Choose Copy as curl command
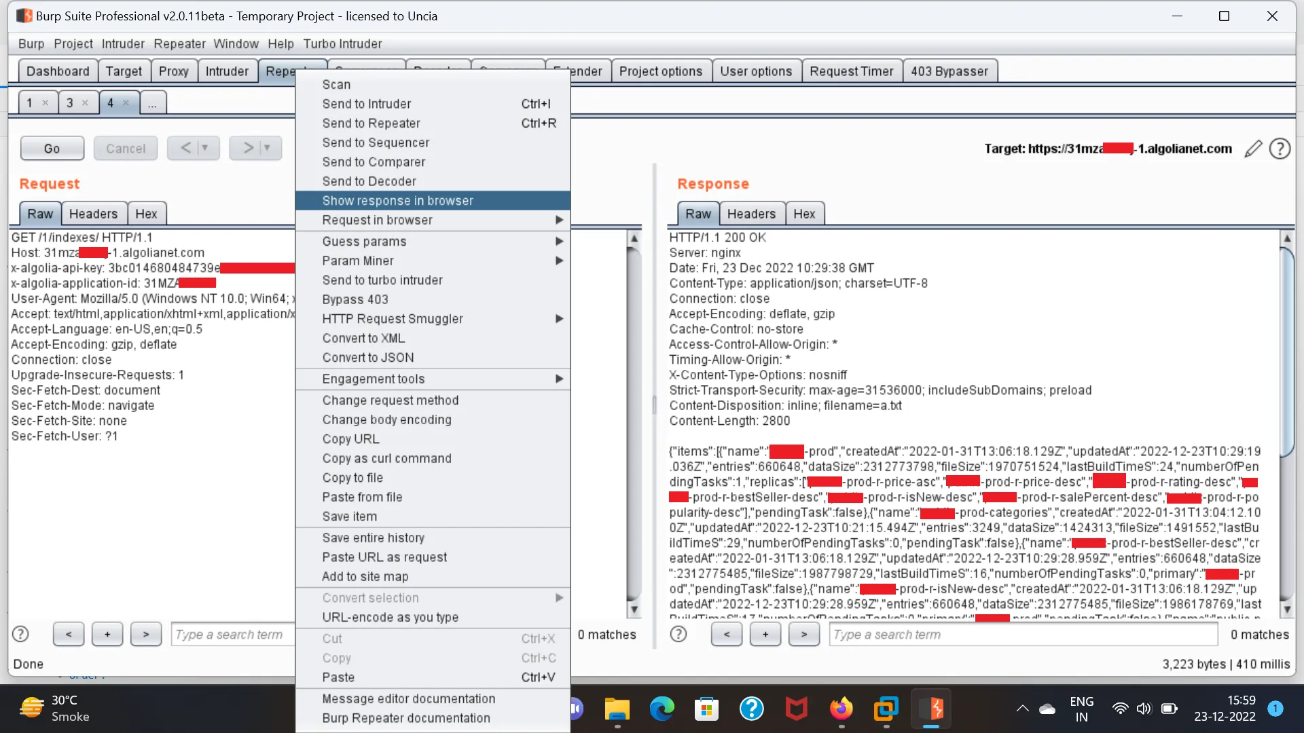Viewport: 1304px width, 733px height. click(386, 459)
